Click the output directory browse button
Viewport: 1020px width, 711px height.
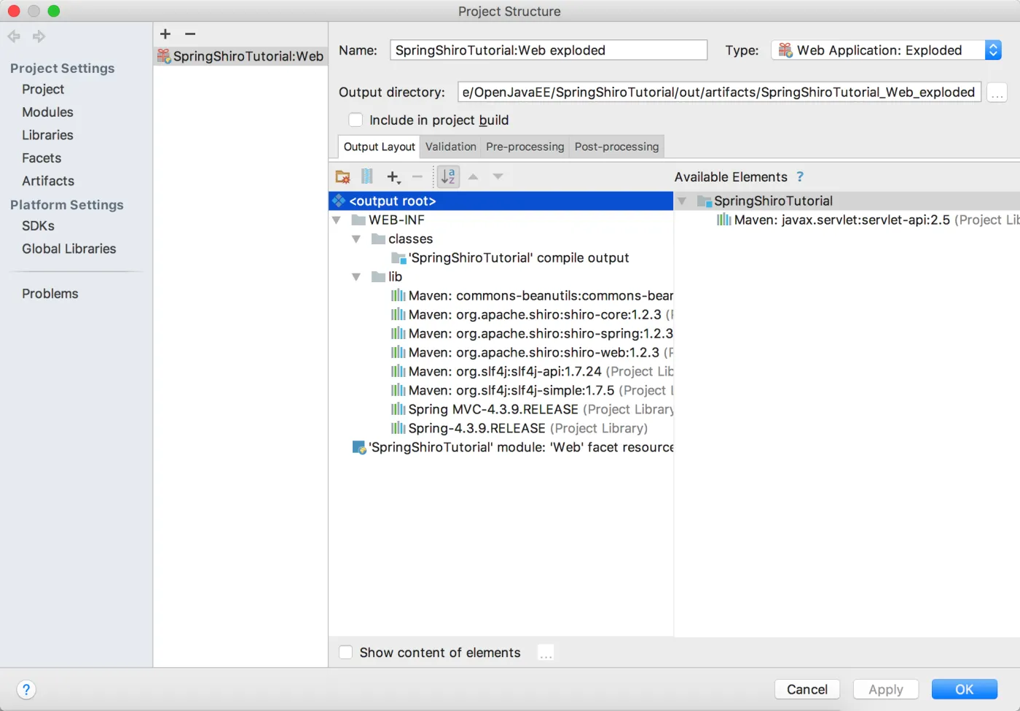[x=997, y=93]
